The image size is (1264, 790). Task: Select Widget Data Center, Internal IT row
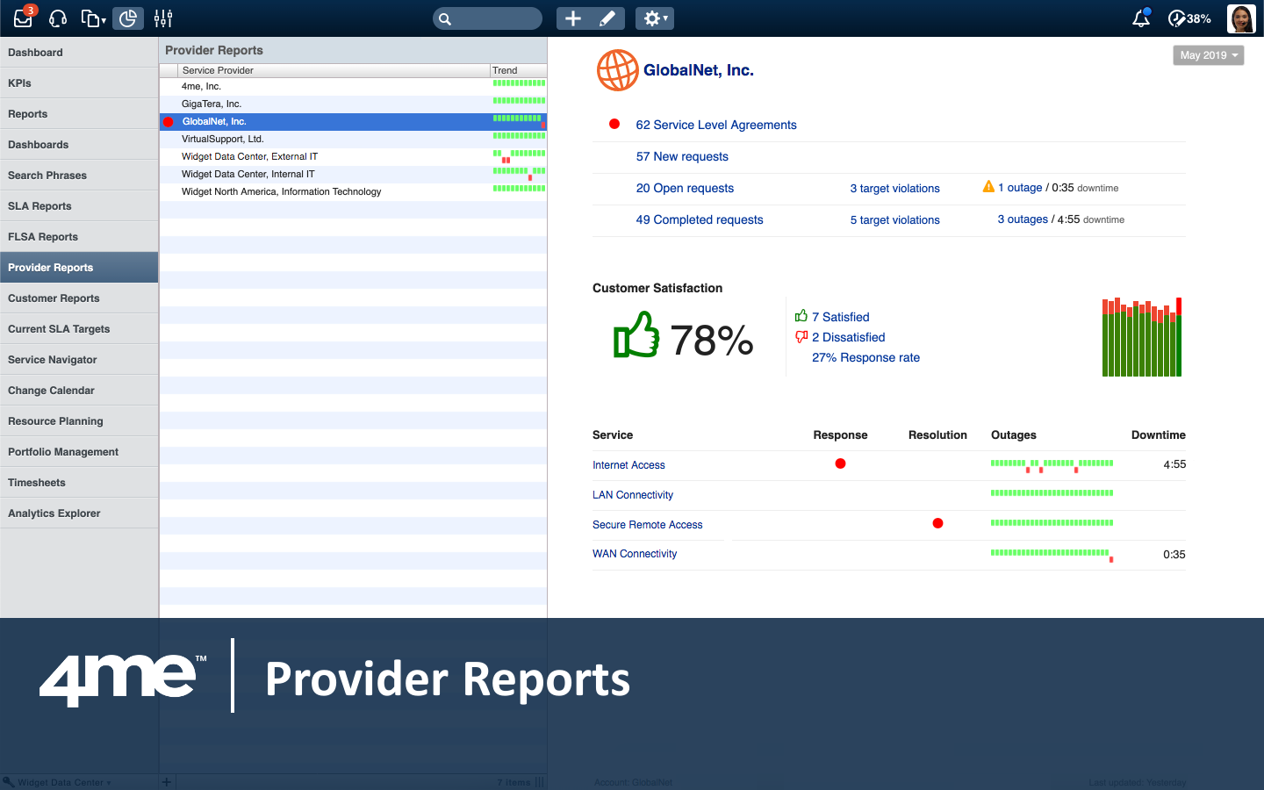click(353, 175)
